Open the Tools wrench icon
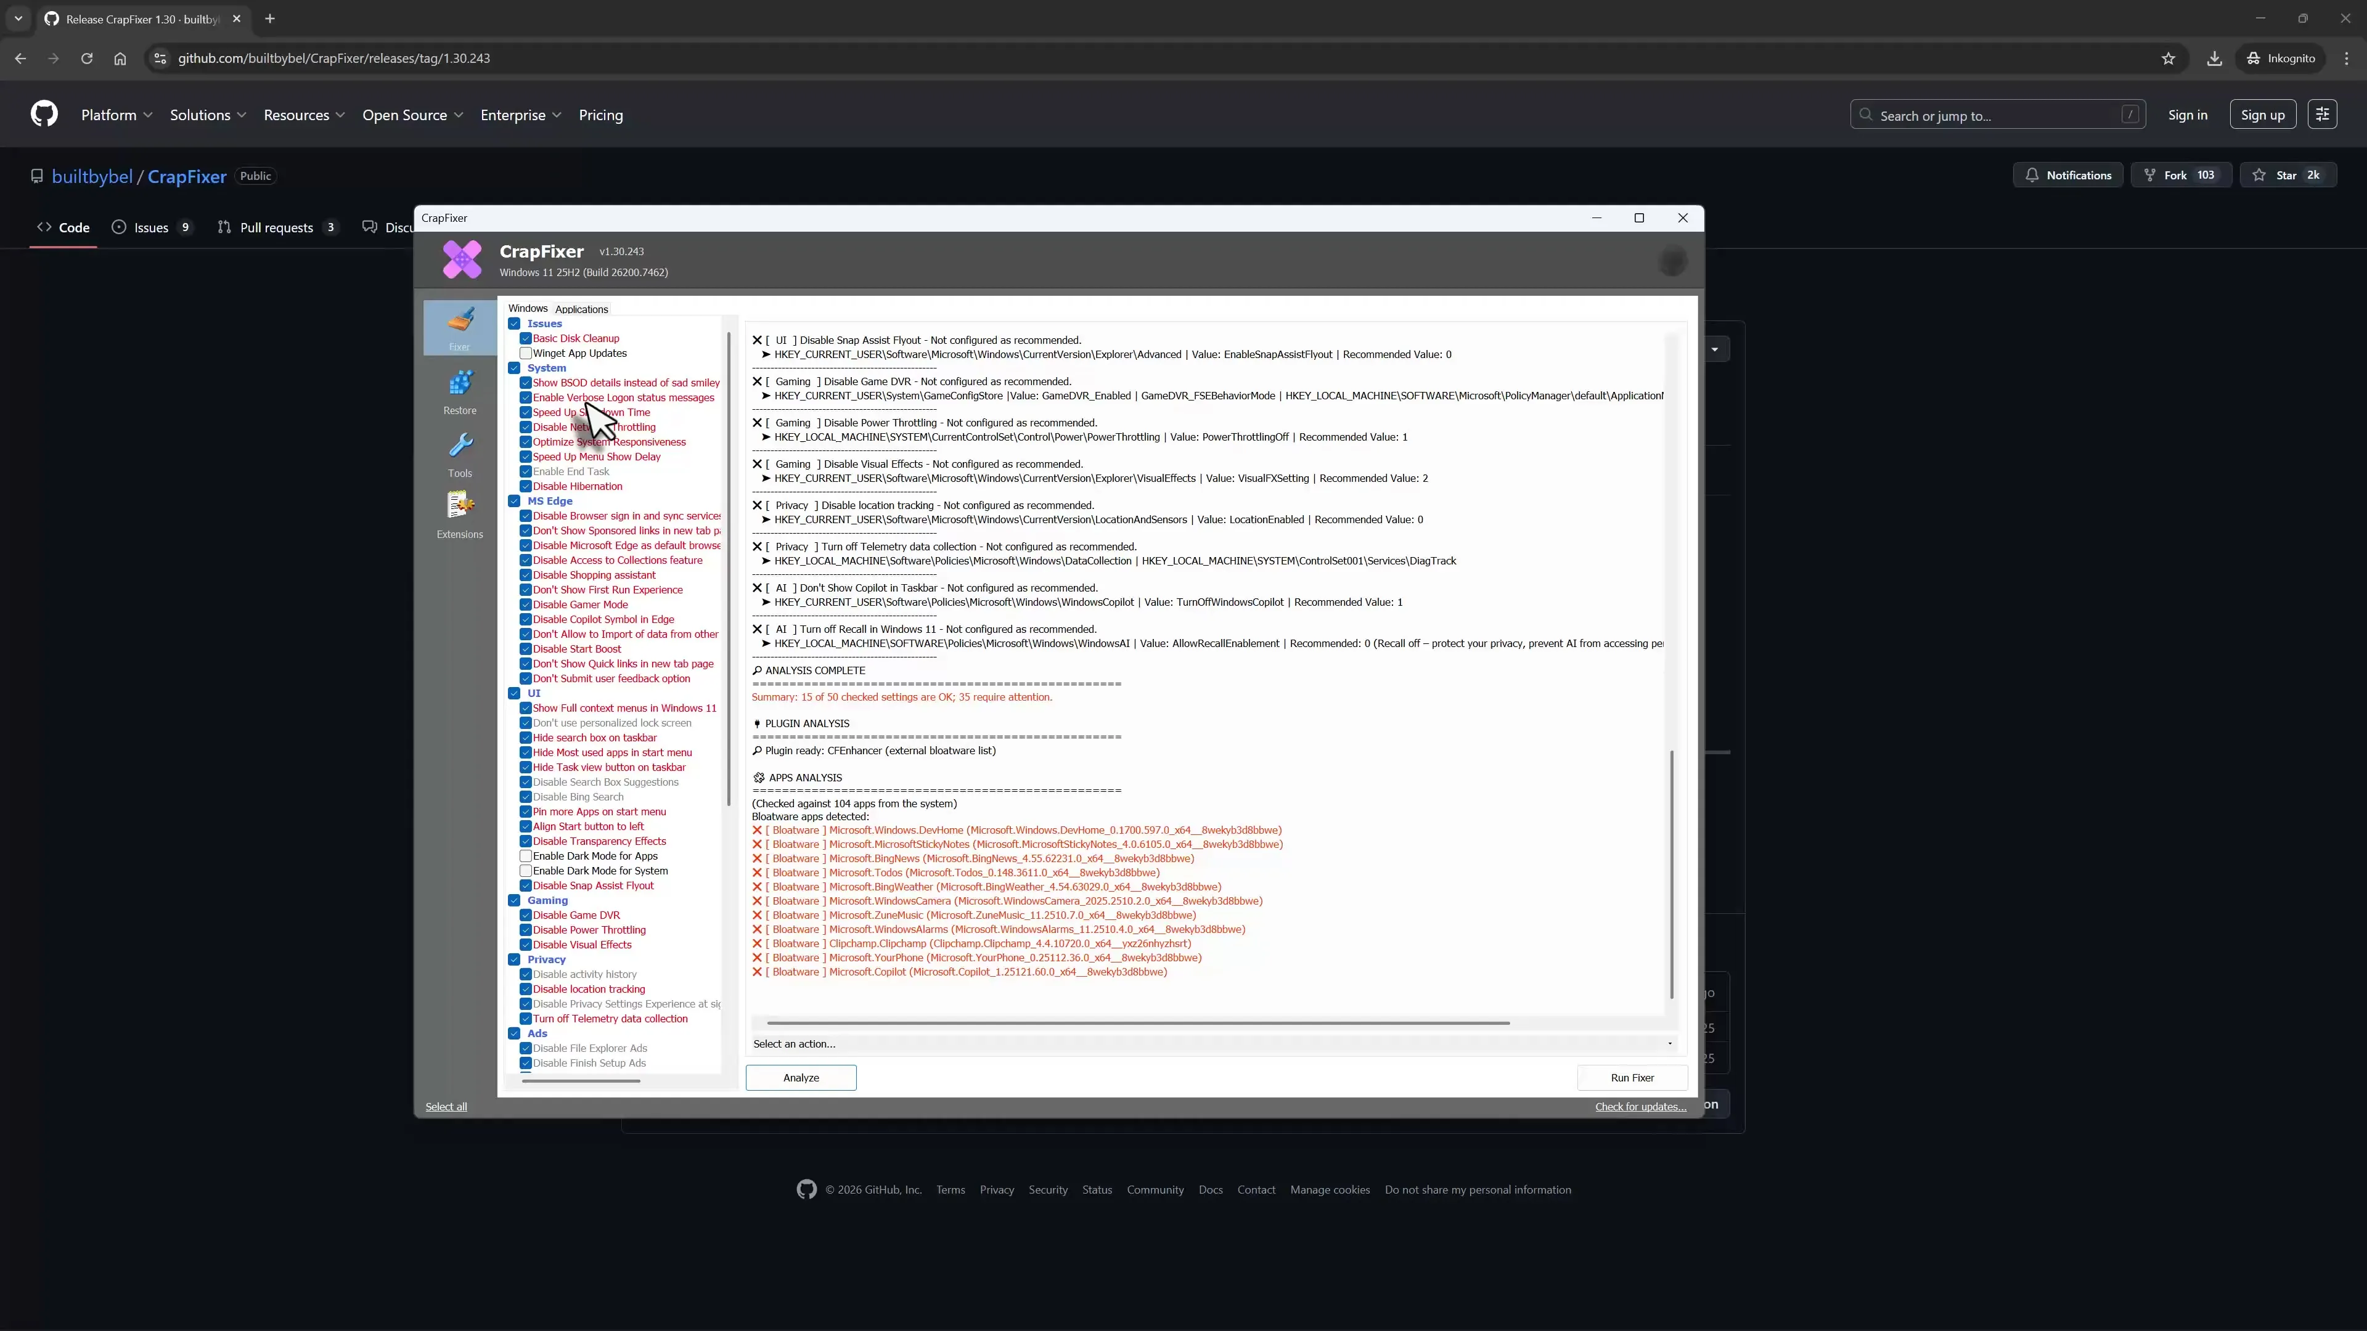 459,453
